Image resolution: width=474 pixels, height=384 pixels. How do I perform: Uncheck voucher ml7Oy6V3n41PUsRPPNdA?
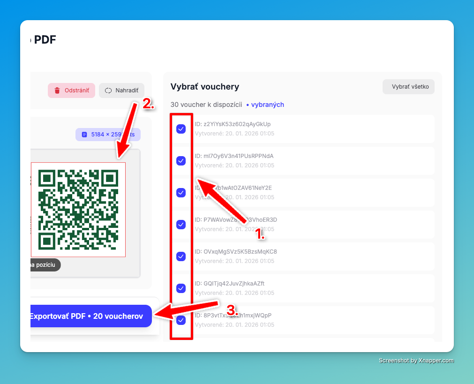[181, 160]
